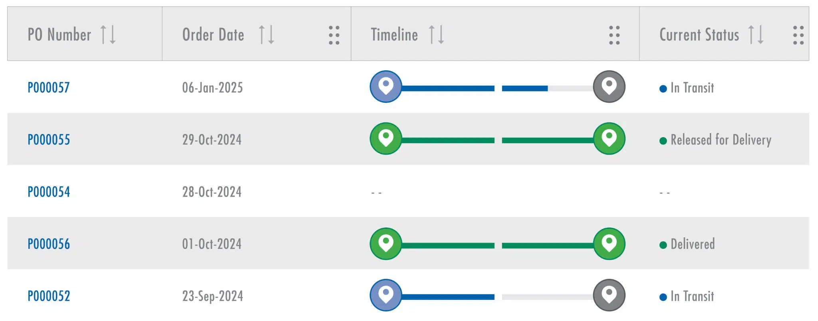Click the Timeline column sort icon

(437, 35)
